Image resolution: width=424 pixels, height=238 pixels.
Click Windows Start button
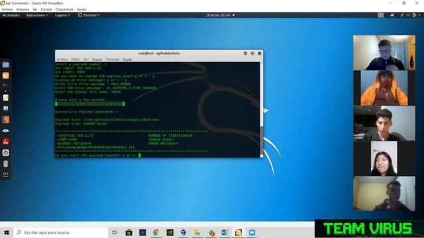[x=7, y=232]
